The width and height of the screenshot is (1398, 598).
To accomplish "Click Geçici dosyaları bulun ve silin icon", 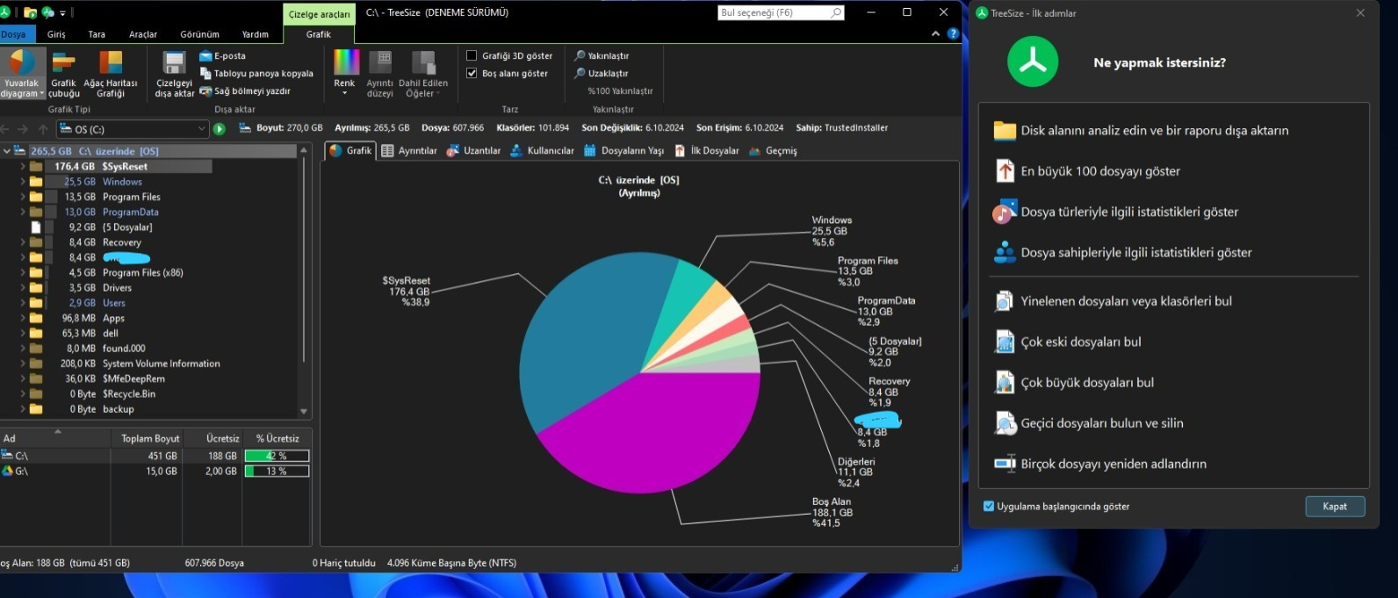I will coord(1005,423).
